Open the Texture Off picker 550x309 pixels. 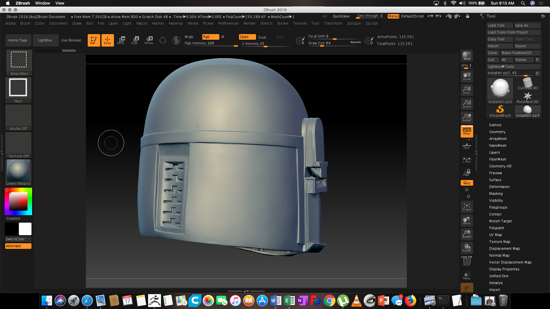coord(18,145)
